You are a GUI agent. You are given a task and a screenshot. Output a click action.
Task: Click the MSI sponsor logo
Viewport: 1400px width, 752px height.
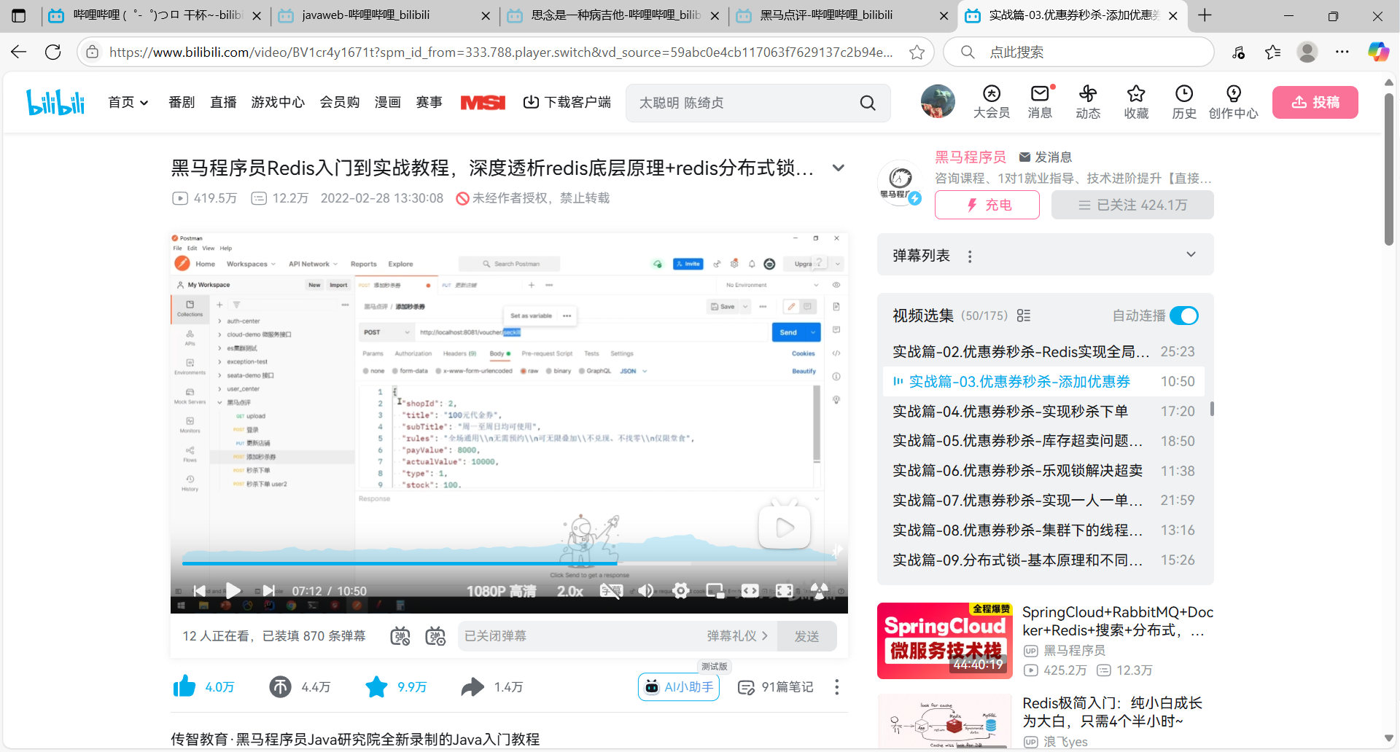coord(483,103)
